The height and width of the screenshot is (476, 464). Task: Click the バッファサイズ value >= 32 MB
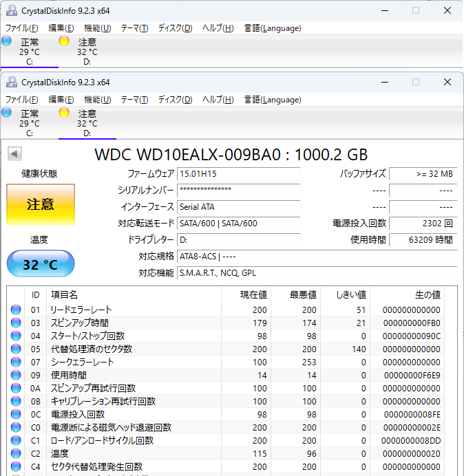point(423,174)
